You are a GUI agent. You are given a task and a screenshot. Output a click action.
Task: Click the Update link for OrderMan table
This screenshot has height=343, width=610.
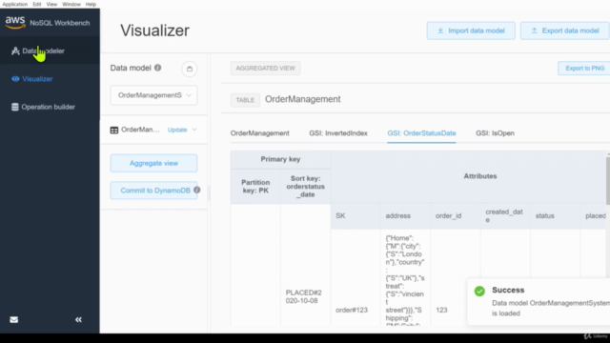point(177,130)
